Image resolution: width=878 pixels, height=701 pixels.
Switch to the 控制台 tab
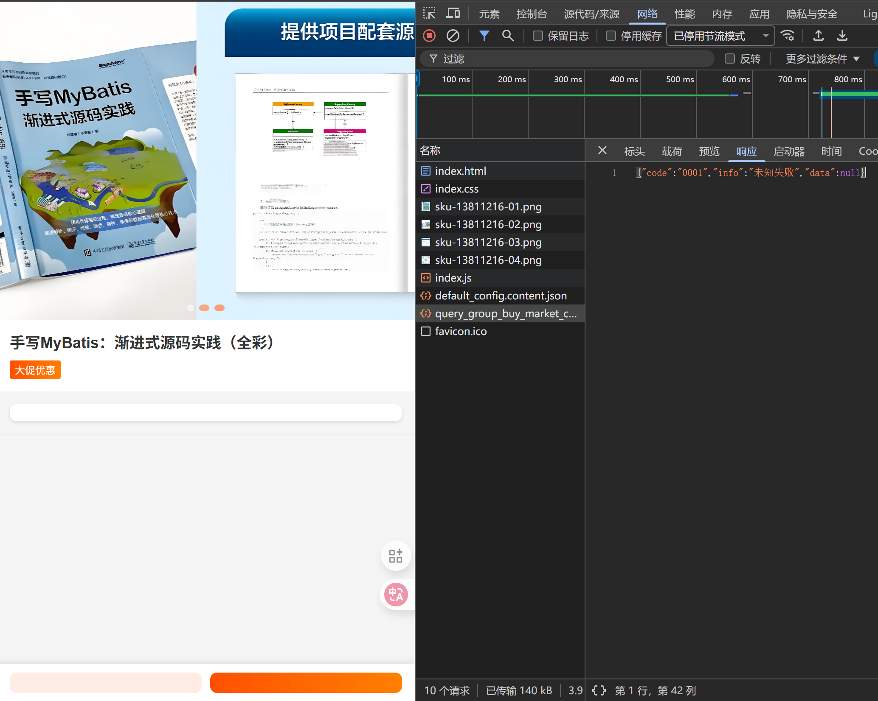pyautogui.click(x=532, y=14)
